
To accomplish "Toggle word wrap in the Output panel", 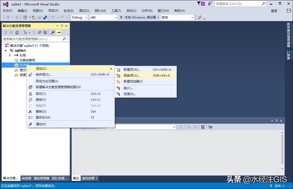I will pyautogui.click(x=210, y=127).
